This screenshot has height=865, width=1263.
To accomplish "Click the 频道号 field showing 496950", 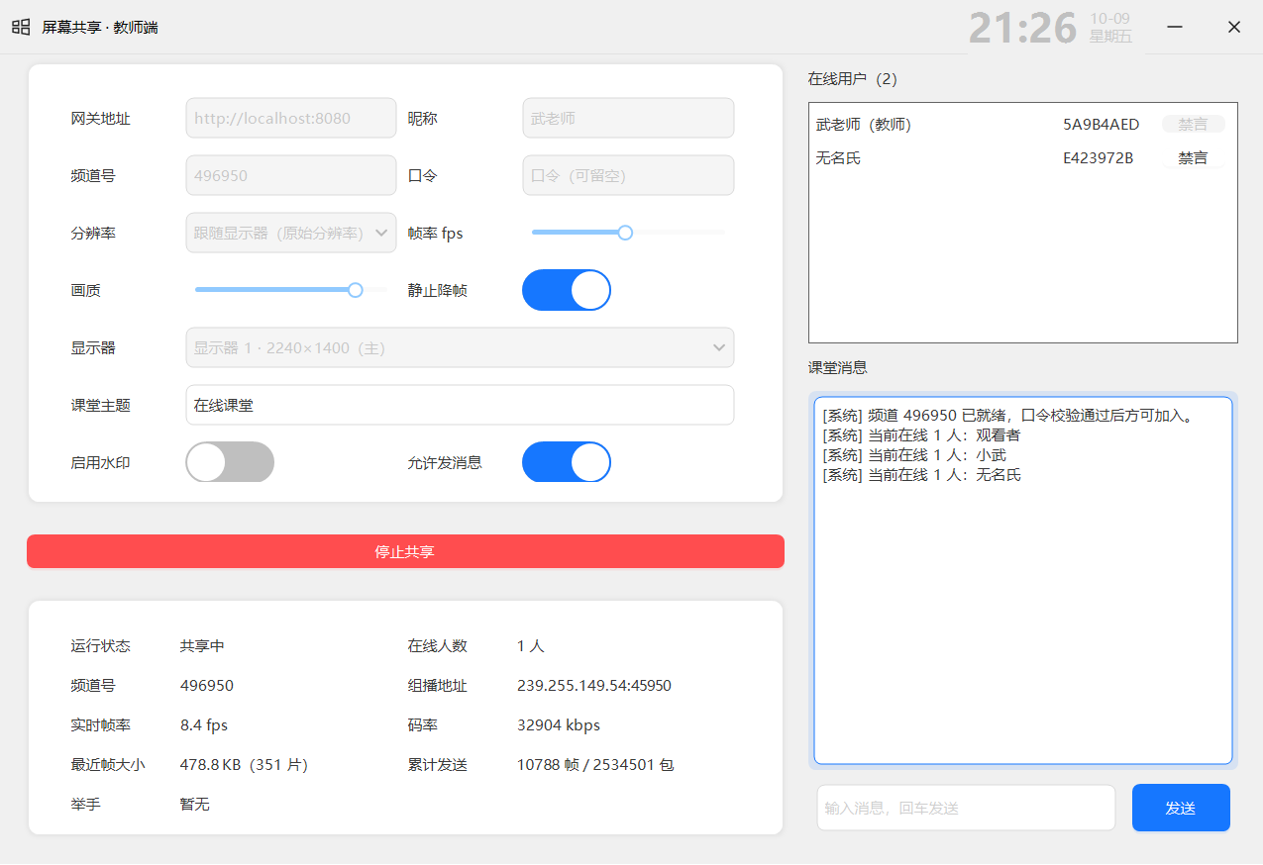I will click(x=291, y=175).
